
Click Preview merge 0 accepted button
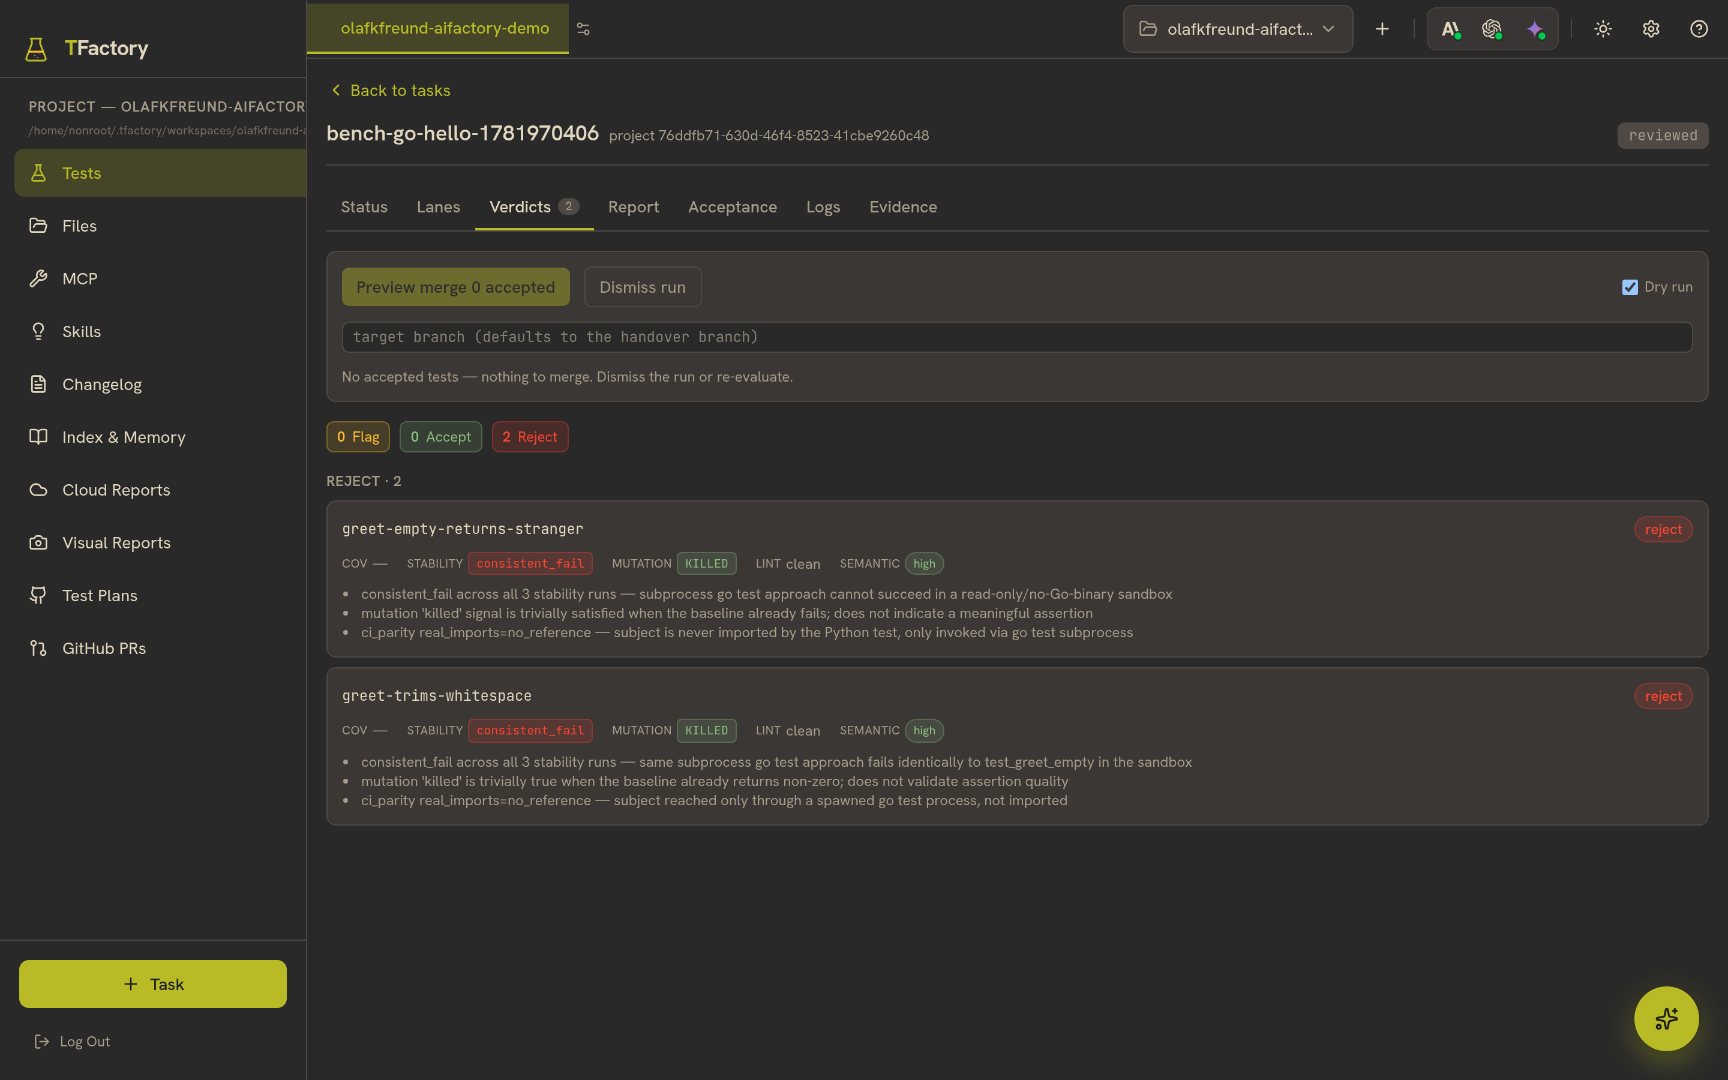[455, 287]
